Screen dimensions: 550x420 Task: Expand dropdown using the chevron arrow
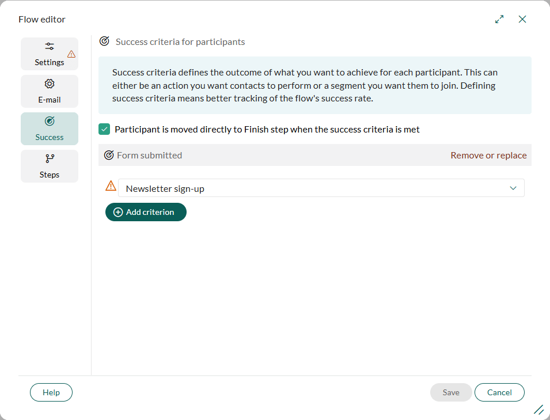513,188
